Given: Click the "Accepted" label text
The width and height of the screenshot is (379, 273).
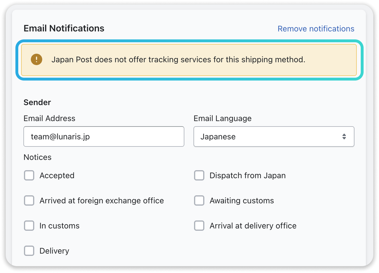Looking at the screenshot, I should [x=57, y=175].
